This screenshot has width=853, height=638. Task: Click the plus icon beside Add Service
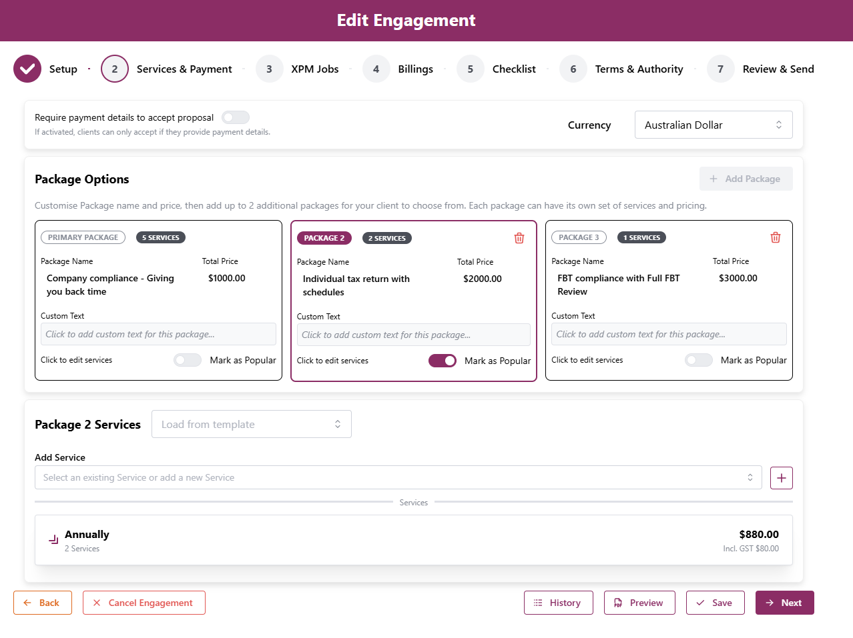781,478
